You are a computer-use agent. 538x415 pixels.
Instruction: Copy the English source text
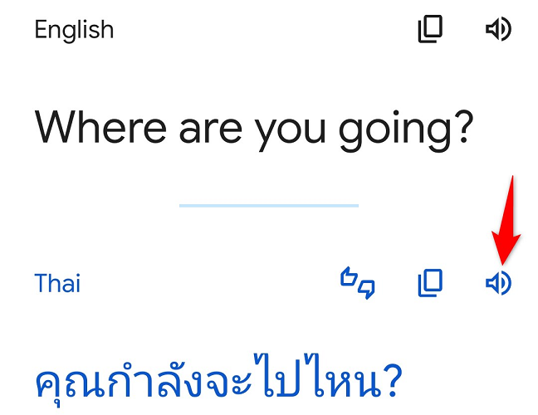click(430, 31)
